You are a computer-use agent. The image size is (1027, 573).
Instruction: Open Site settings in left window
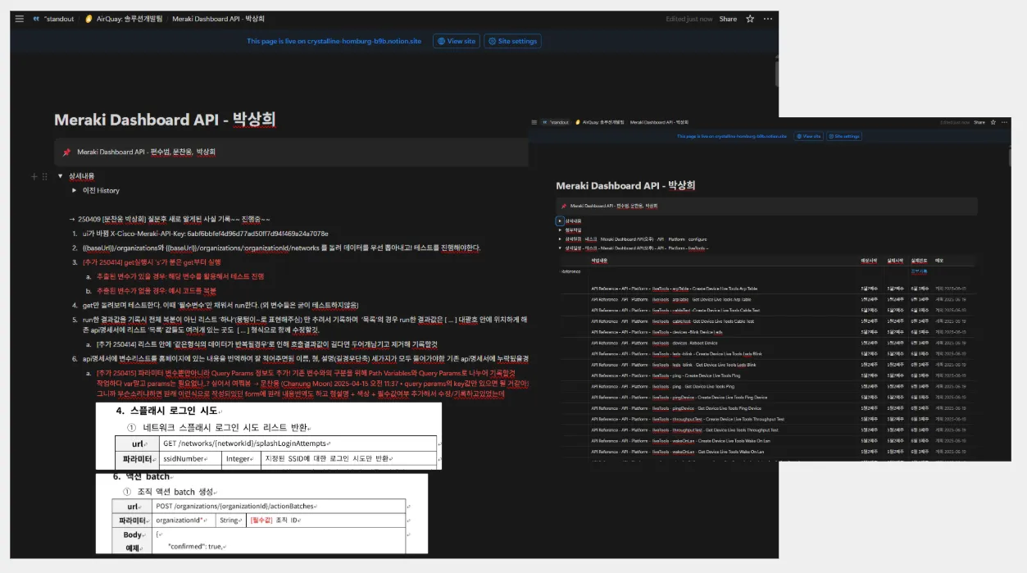pos(512,41)
